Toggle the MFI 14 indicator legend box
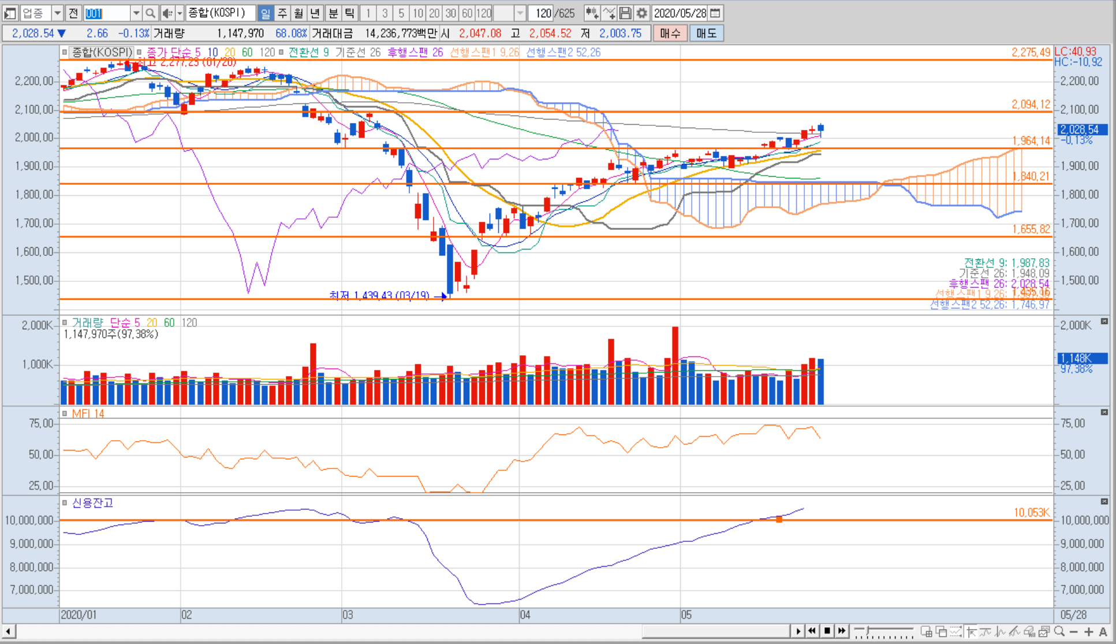Image resolution: width=1116 pixels, height=644 pixels. point(64,414)
